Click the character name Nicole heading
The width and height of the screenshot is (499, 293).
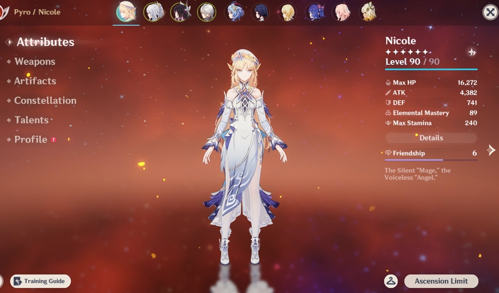(400, 41)
